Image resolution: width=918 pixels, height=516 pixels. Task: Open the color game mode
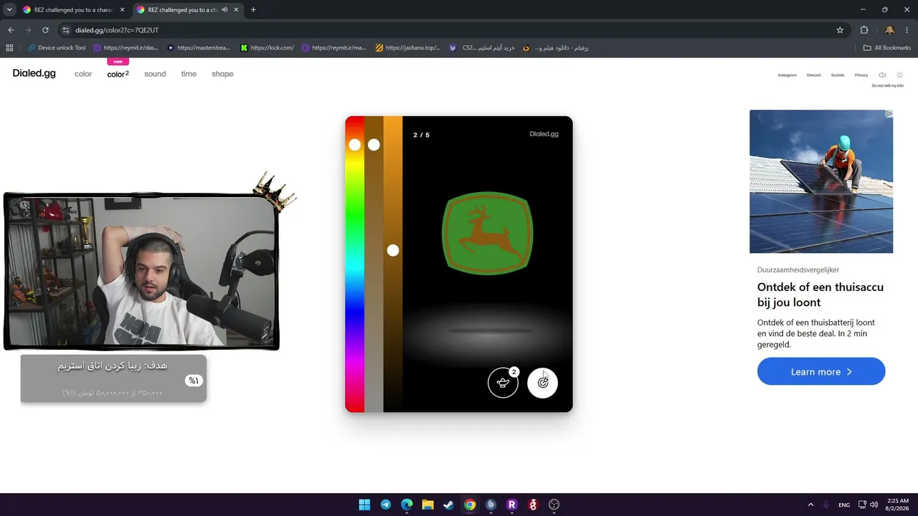click(x=83, y=74)
